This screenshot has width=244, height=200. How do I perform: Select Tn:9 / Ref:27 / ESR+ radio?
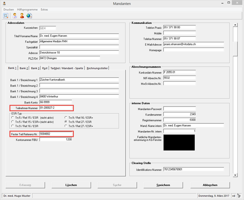pyautogui.click(x=66, y=126)
